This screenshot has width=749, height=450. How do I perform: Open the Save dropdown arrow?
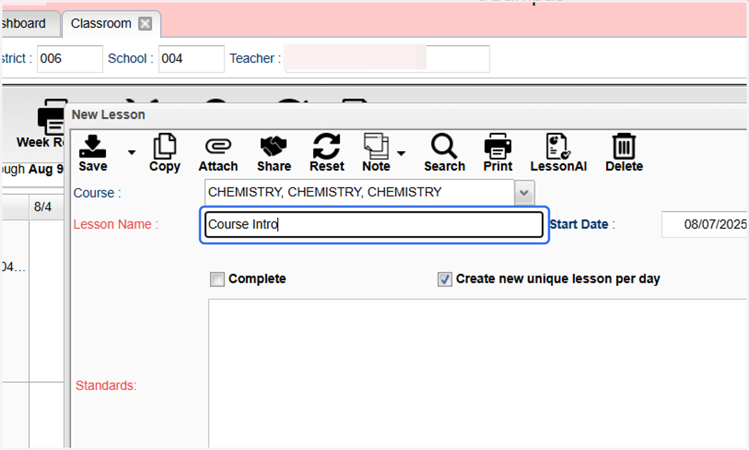(131, 152)
